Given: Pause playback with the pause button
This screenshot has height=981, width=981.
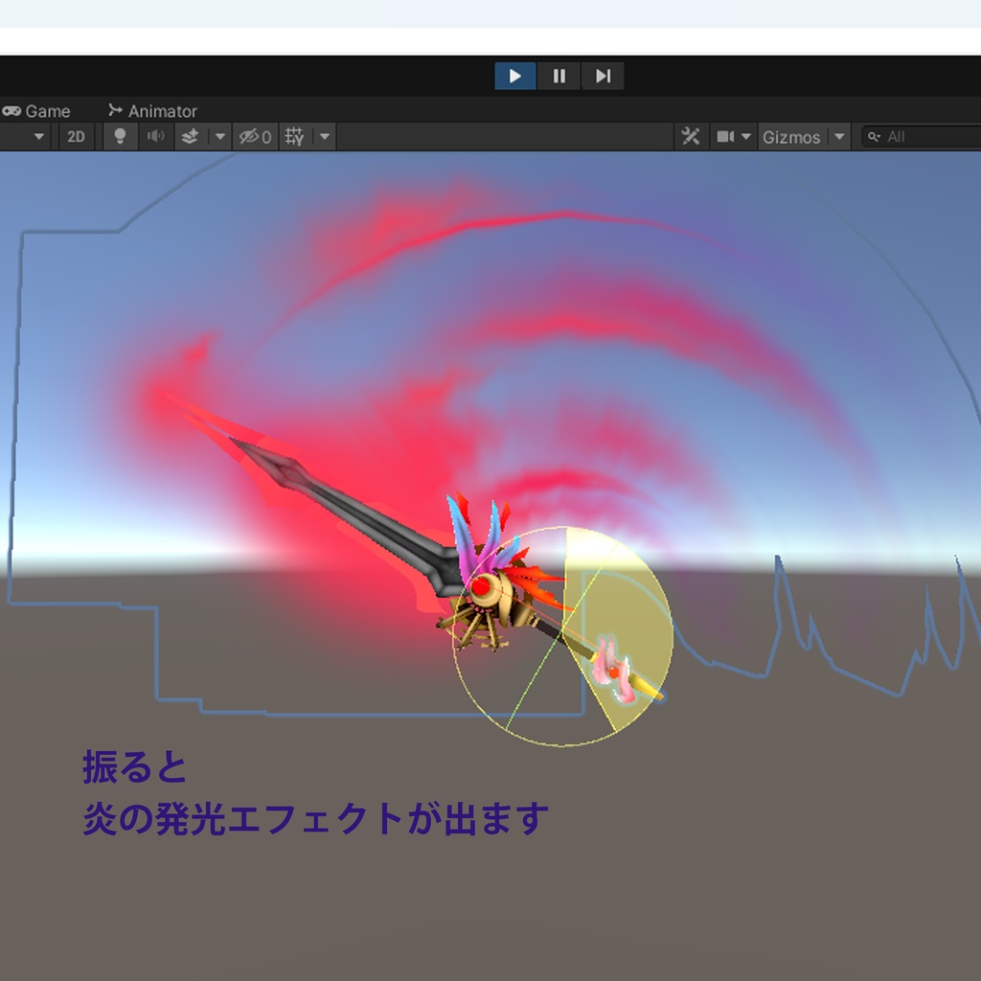Looking at the screenshot, I should coord(559,77).
